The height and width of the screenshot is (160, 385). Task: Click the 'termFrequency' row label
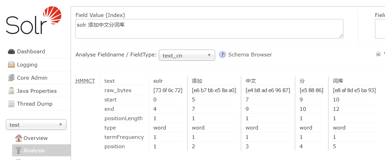[124, 137]
